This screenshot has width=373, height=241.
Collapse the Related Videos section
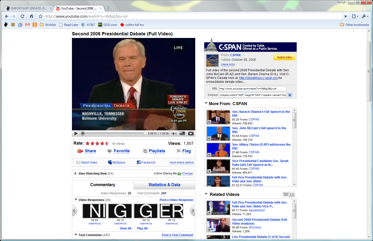click(x=206, y=194)
